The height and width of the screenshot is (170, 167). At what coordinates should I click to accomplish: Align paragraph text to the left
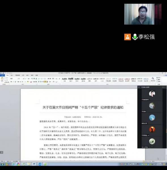[39, 82]
